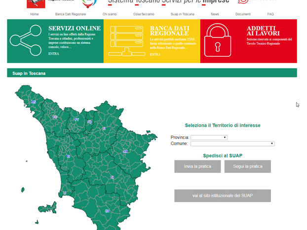Image resolution: width=307 pixels, height=230 pixels.
Task: Select the PI province label on map
Action: pos(68,156)
